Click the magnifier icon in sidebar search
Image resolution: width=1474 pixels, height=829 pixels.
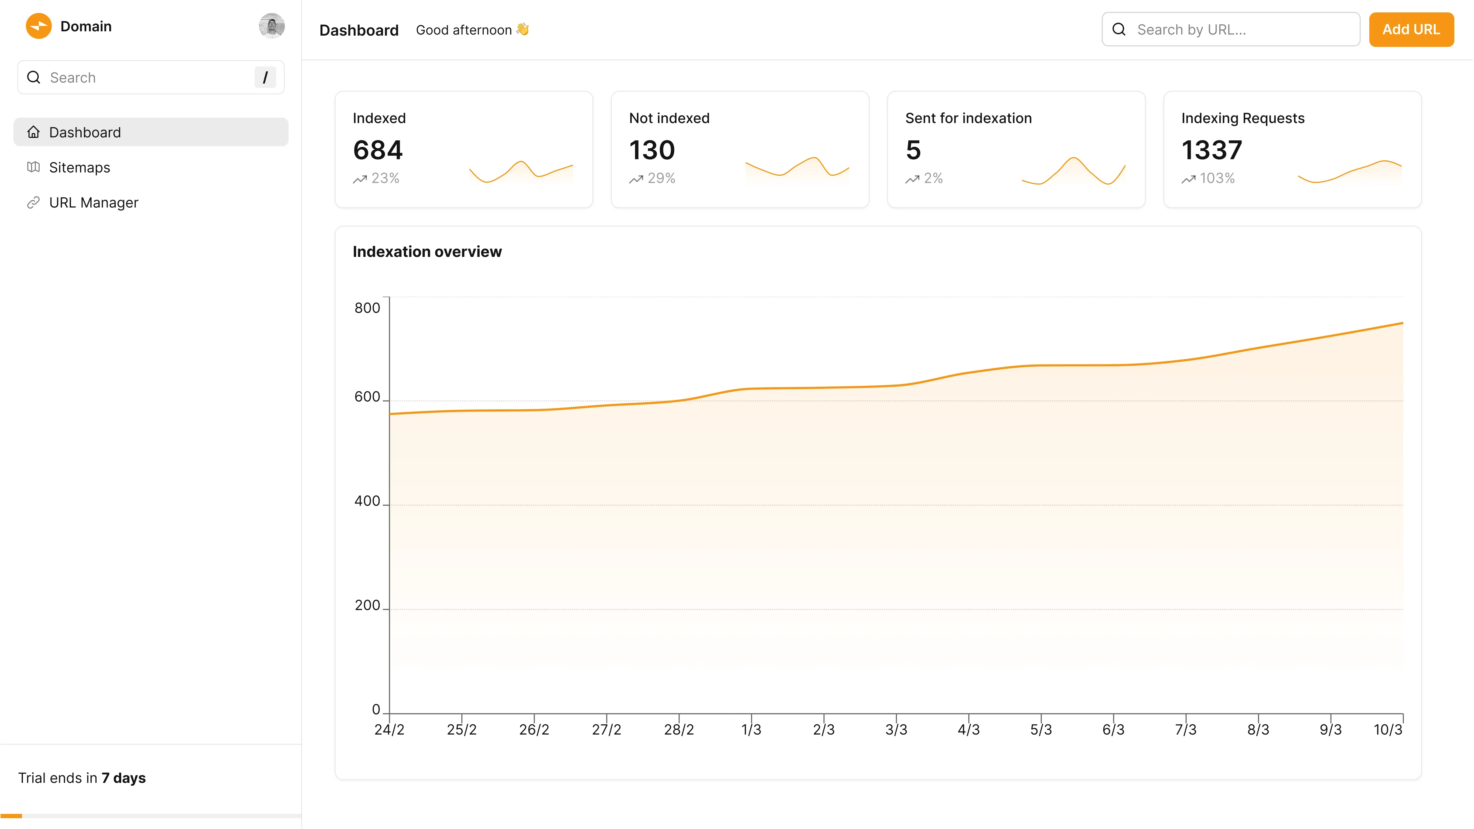[x=34, y=77]
